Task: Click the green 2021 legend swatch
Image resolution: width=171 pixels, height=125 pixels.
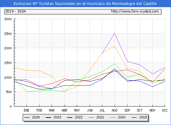Action: 91,117
